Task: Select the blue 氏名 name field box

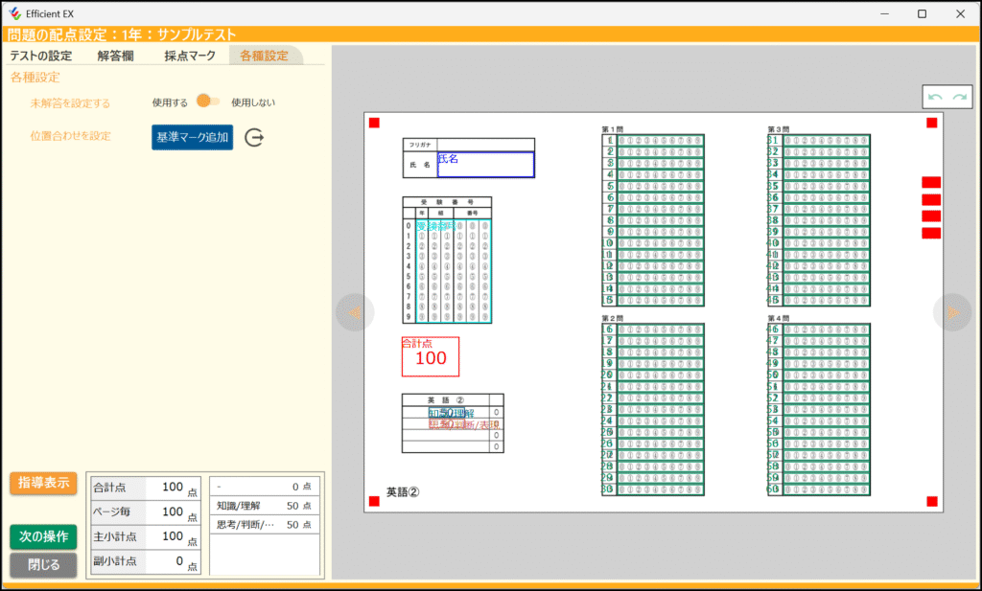Action: [485, 165]
